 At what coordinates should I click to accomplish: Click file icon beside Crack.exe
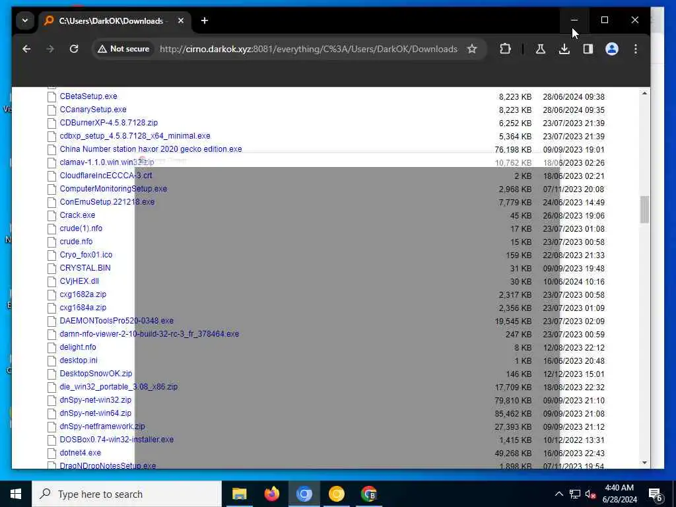tap(51, 216)
